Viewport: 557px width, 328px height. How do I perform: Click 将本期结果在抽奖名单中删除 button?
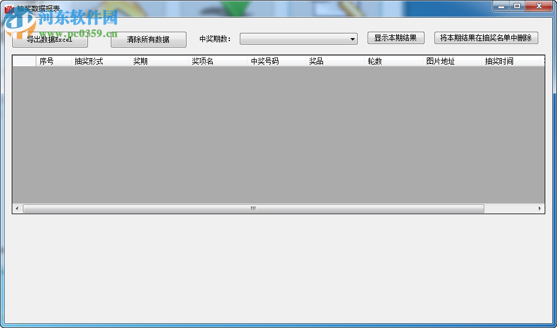point(486,38)
